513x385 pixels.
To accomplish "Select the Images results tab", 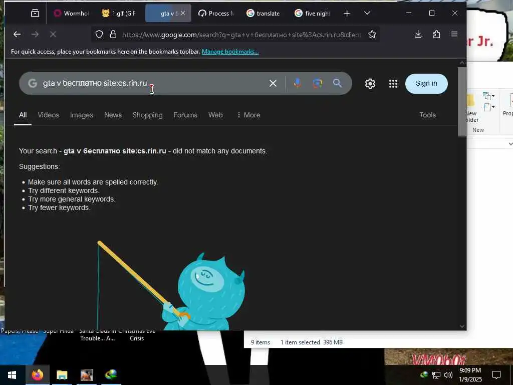I will [x=82, y=115].
